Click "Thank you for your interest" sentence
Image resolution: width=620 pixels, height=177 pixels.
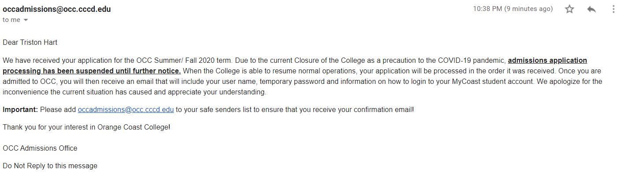pyautogui.click(x=86, y=127)
